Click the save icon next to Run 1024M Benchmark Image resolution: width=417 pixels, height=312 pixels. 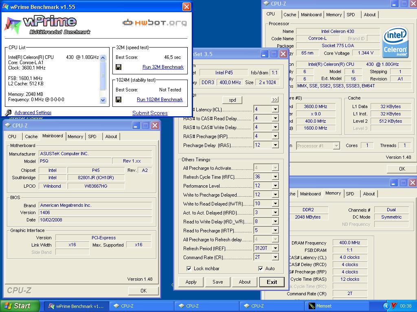[119, 100]
